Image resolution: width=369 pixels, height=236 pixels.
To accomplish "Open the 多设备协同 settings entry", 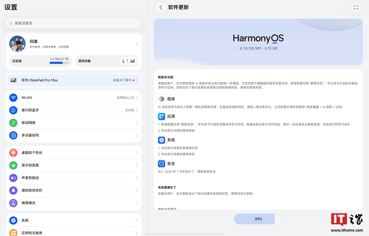I will [x=74, y=135].
